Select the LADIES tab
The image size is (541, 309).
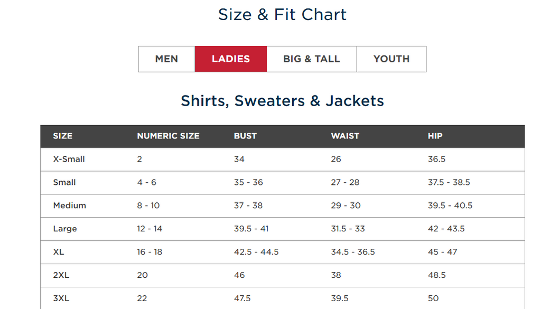tap(231, 59)
